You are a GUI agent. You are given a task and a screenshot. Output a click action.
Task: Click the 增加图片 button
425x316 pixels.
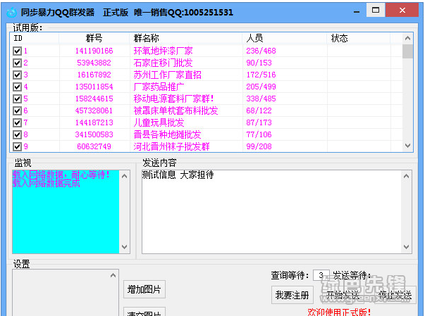(x=144, y=289)
